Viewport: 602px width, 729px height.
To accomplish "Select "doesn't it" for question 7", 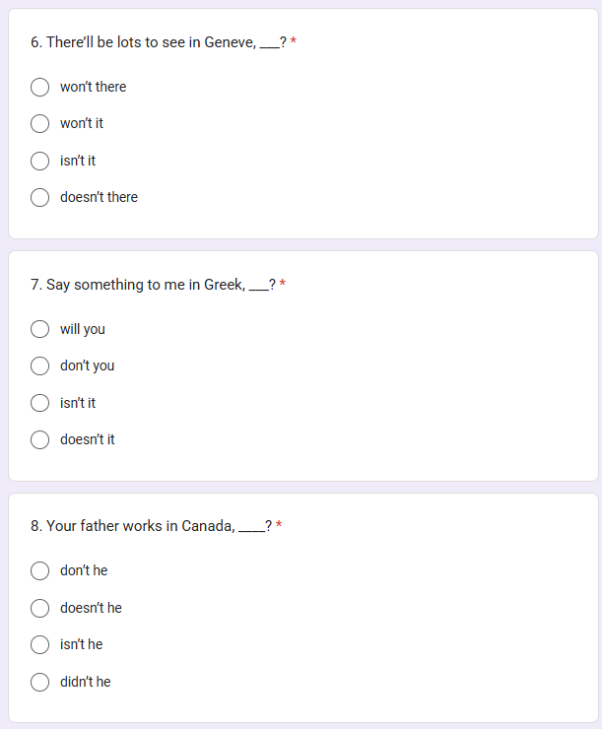I will point(40,439).
